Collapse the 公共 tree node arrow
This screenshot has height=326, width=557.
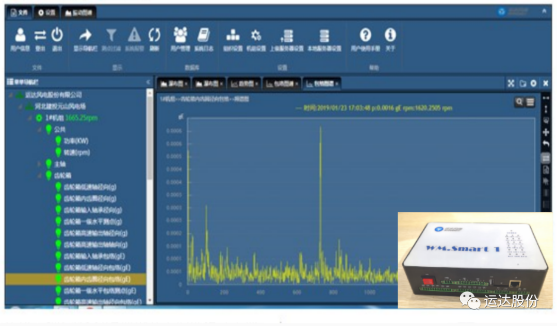[x=39, y=129]
